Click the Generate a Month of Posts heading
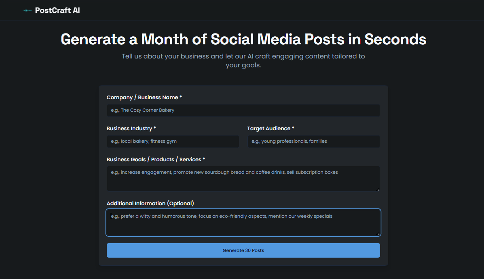This screenshot has height=279, width=484. [x=243, y=40]
